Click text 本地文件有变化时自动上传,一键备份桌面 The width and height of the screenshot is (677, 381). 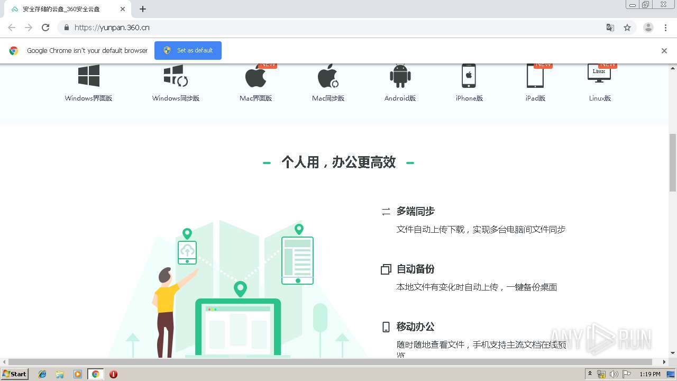pos(477,287)
